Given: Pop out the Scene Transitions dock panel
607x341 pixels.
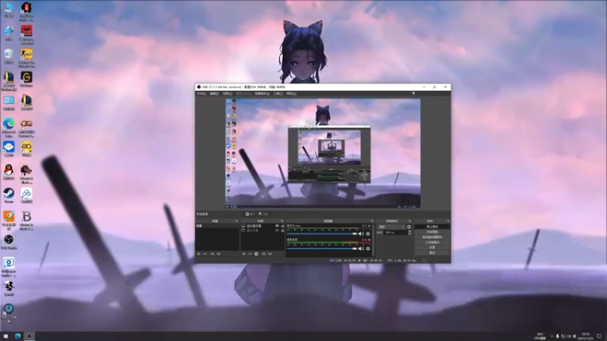Looking at the screenshot, I should 410,221.
